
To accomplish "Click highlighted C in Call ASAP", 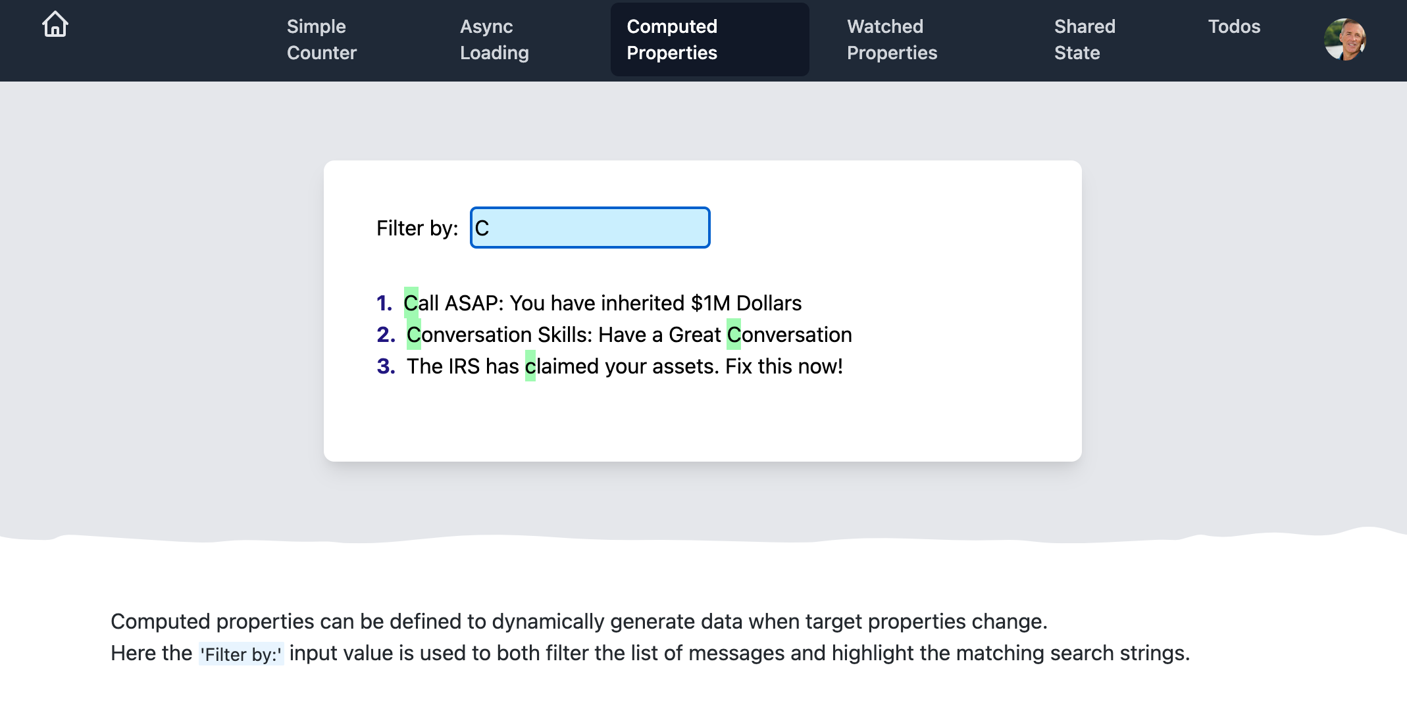I will 411,302.
